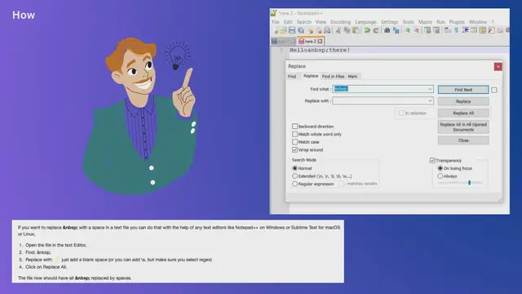522x294 pixels.
Task: Switch to the Mark tab
Action: (352, 76)
